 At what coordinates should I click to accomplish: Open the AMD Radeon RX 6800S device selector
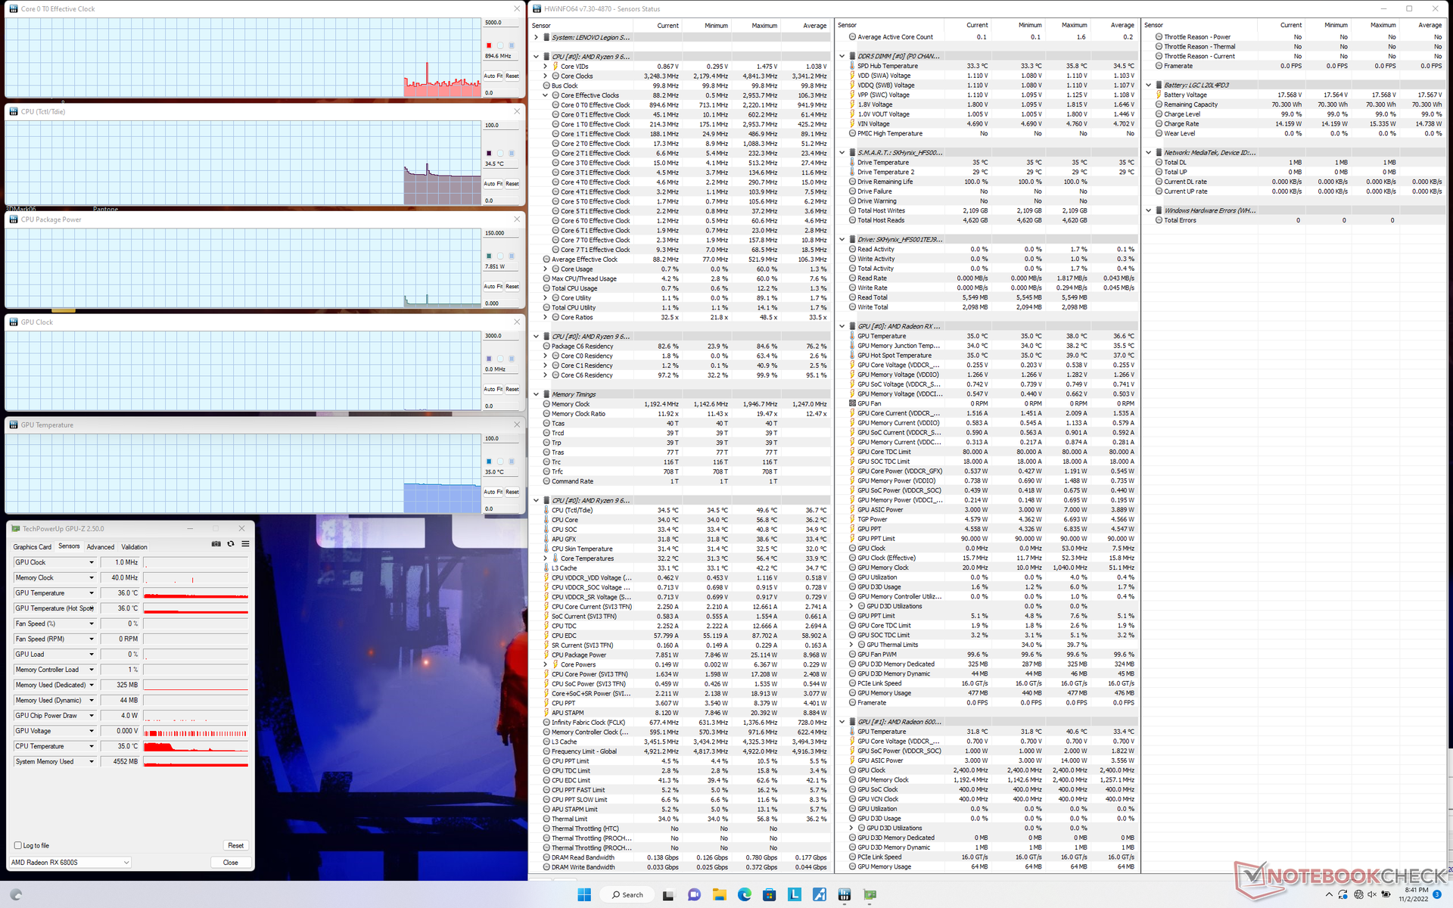point(70,862)
